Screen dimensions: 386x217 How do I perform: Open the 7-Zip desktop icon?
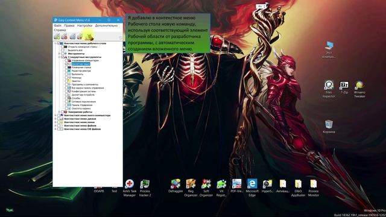pos(344,87)
